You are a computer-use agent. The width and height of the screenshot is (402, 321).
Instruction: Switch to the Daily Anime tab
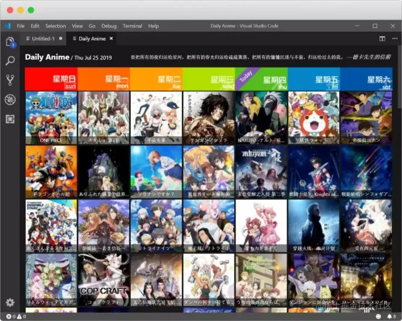point(92,39)
